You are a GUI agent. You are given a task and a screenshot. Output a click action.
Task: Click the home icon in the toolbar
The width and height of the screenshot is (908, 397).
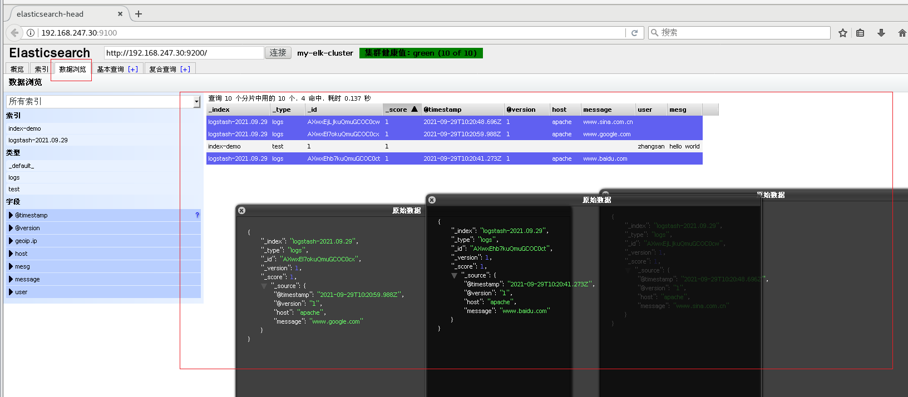coord(902,33)
